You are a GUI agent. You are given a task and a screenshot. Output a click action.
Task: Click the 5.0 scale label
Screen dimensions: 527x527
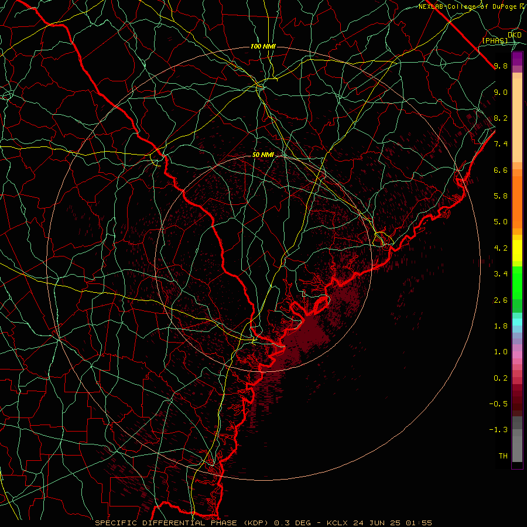(x=501, y=222)
